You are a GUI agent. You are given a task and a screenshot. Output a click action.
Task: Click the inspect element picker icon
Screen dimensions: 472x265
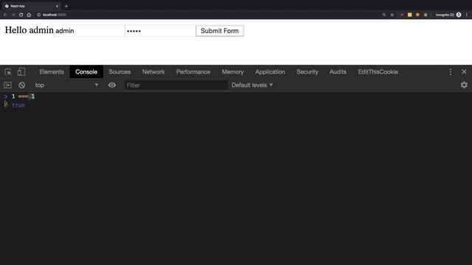(8, 72)
